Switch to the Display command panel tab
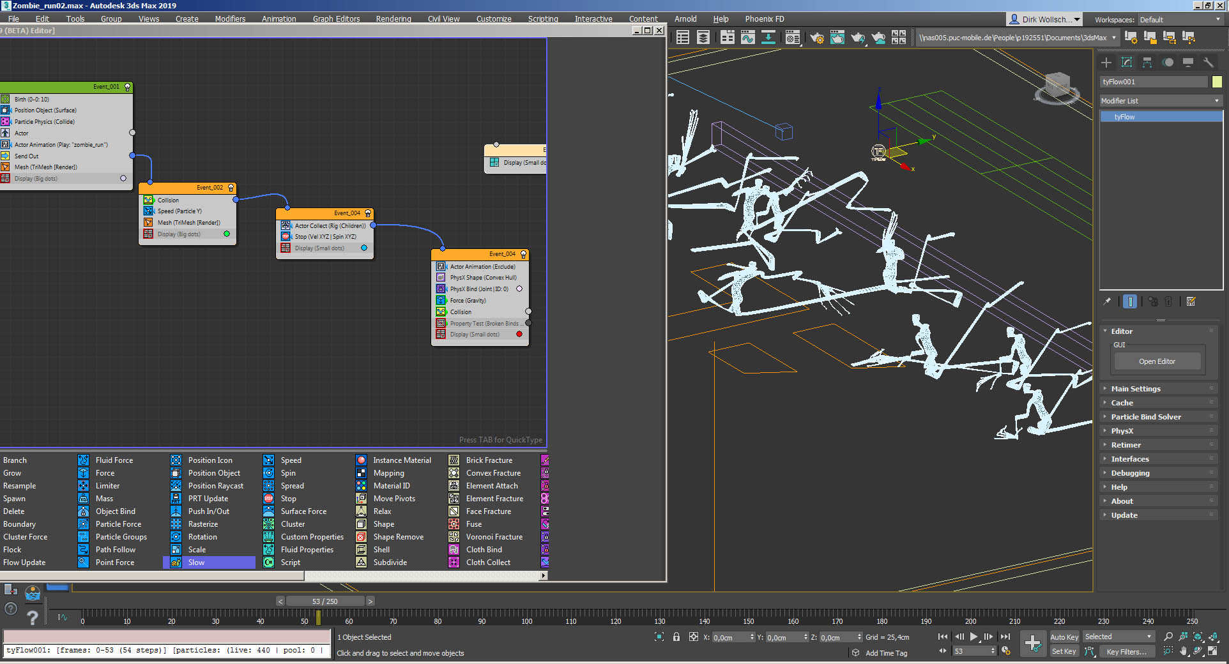 (x=1188, y=62)
